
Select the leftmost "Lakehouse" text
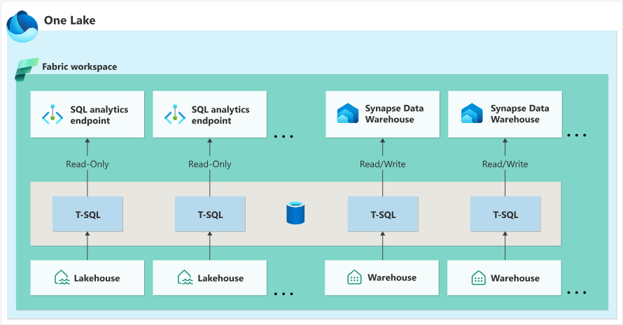click(x=97, y=278)
